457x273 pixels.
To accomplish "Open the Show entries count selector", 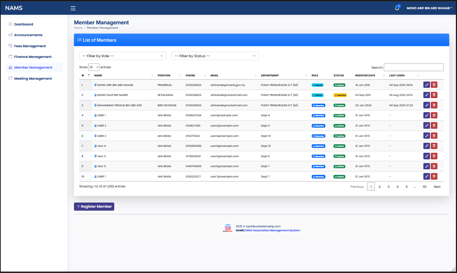I will pyautogui.click(x=94, y=67).
